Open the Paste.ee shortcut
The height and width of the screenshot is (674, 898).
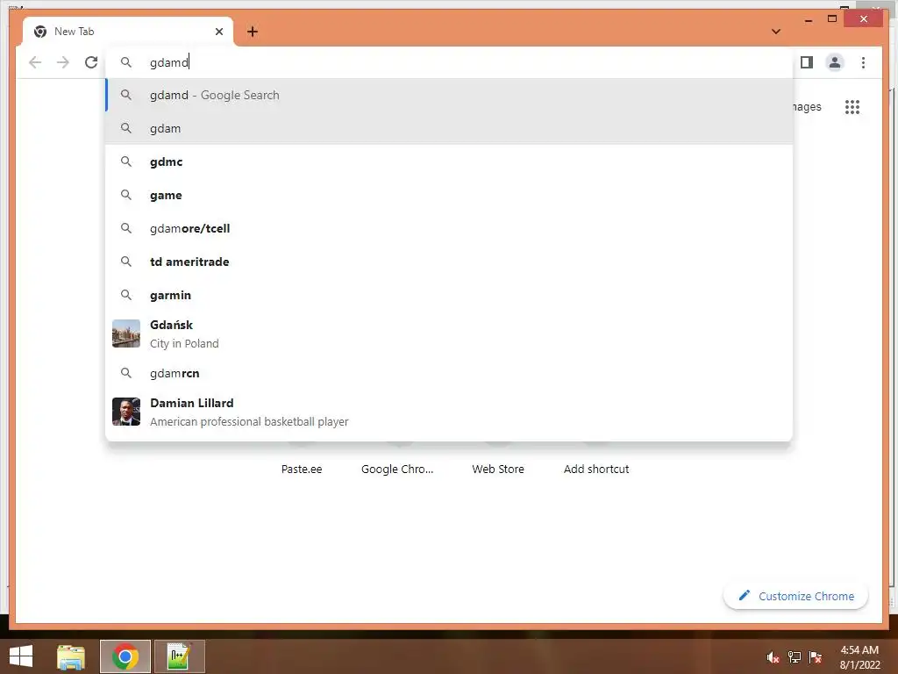tap(302, 469)
